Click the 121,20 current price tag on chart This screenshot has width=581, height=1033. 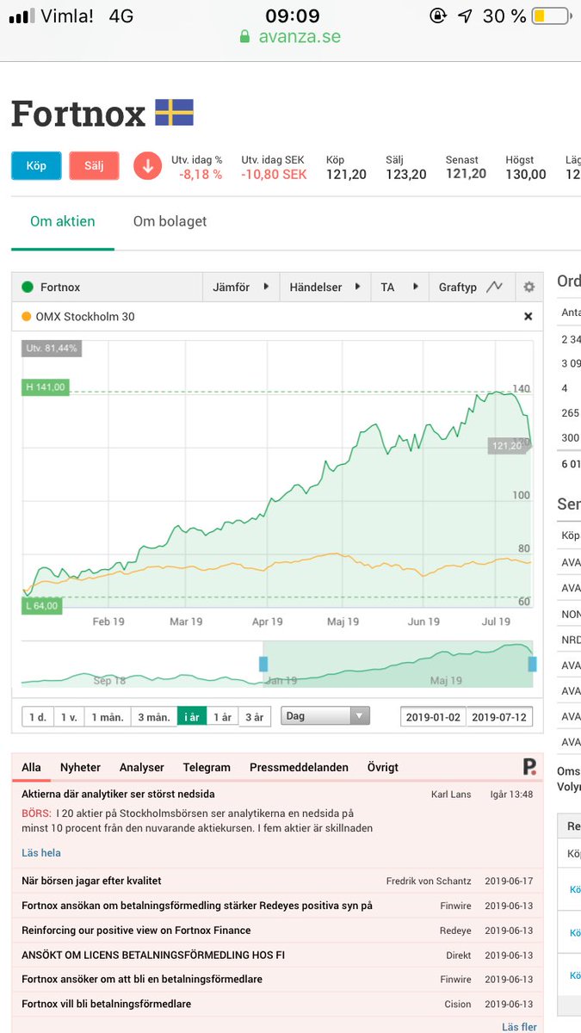click(506, 445)
